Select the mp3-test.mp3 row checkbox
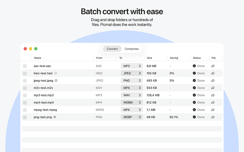This screenshot has width=244, height=152. pyautogui.click(x=25, y=96)
